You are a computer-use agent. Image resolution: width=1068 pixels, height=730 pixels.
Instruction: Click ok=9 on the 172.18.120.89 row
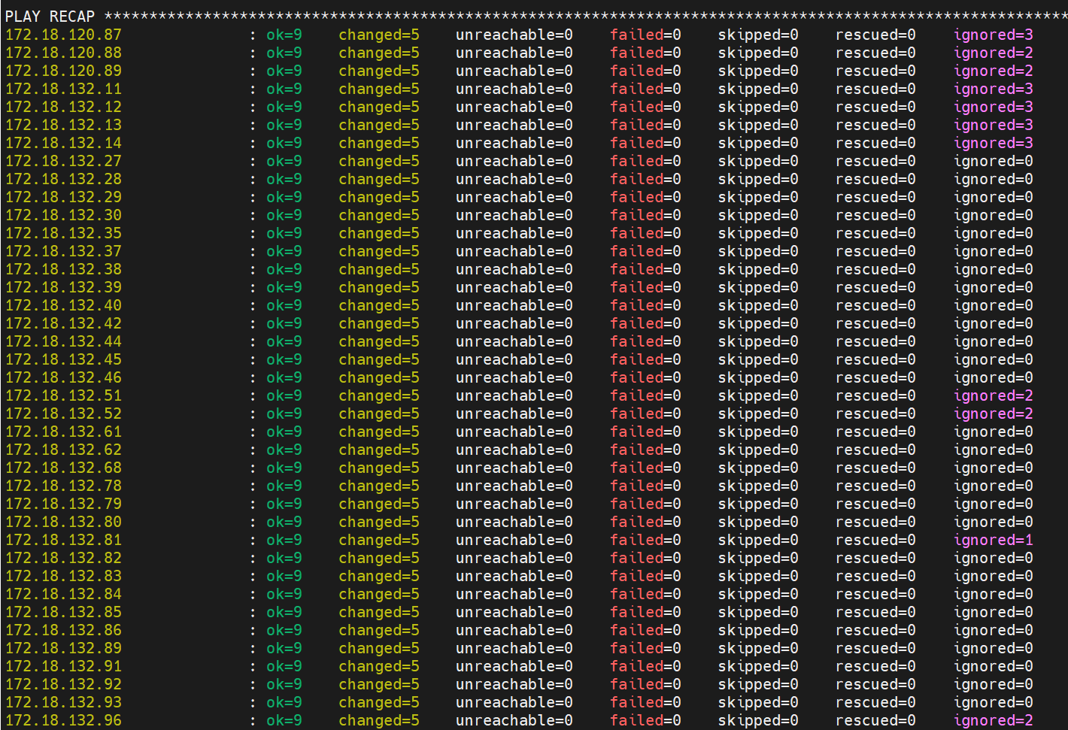(284, 71)
